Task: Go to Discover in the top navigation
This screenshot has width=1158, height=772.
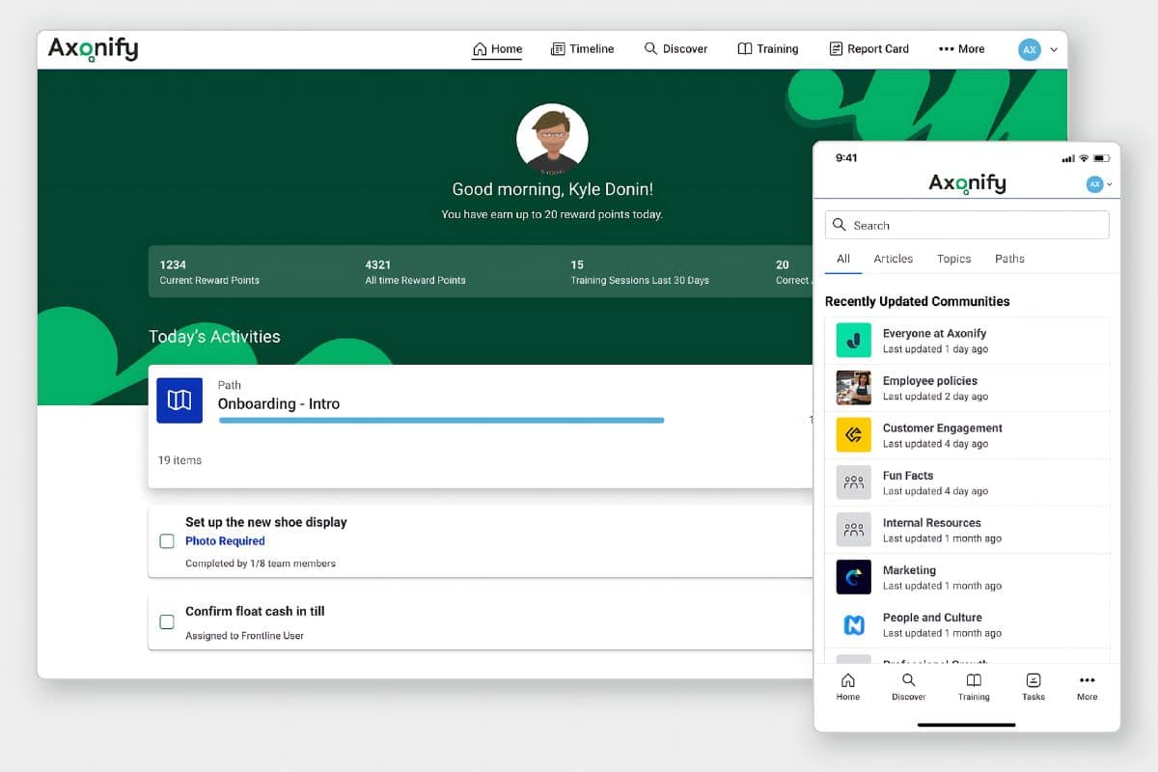Action: pos(675,49)
